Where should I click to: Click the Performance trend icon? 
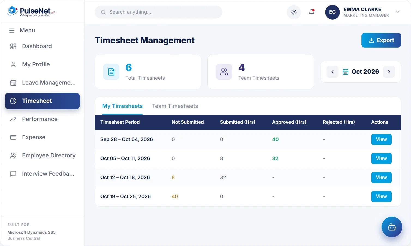tap(13, 119)
